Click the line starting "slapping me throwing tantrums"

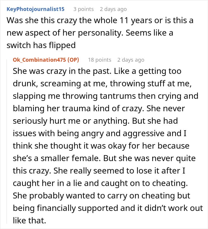[x=105, y=96]
